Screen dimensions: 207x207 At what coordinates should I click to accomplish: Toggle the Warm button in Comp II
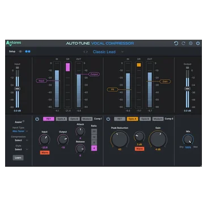tap(140, 149)
